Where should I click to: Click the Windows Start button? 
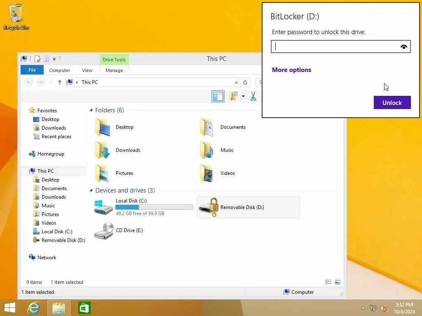tap(10, 308)
